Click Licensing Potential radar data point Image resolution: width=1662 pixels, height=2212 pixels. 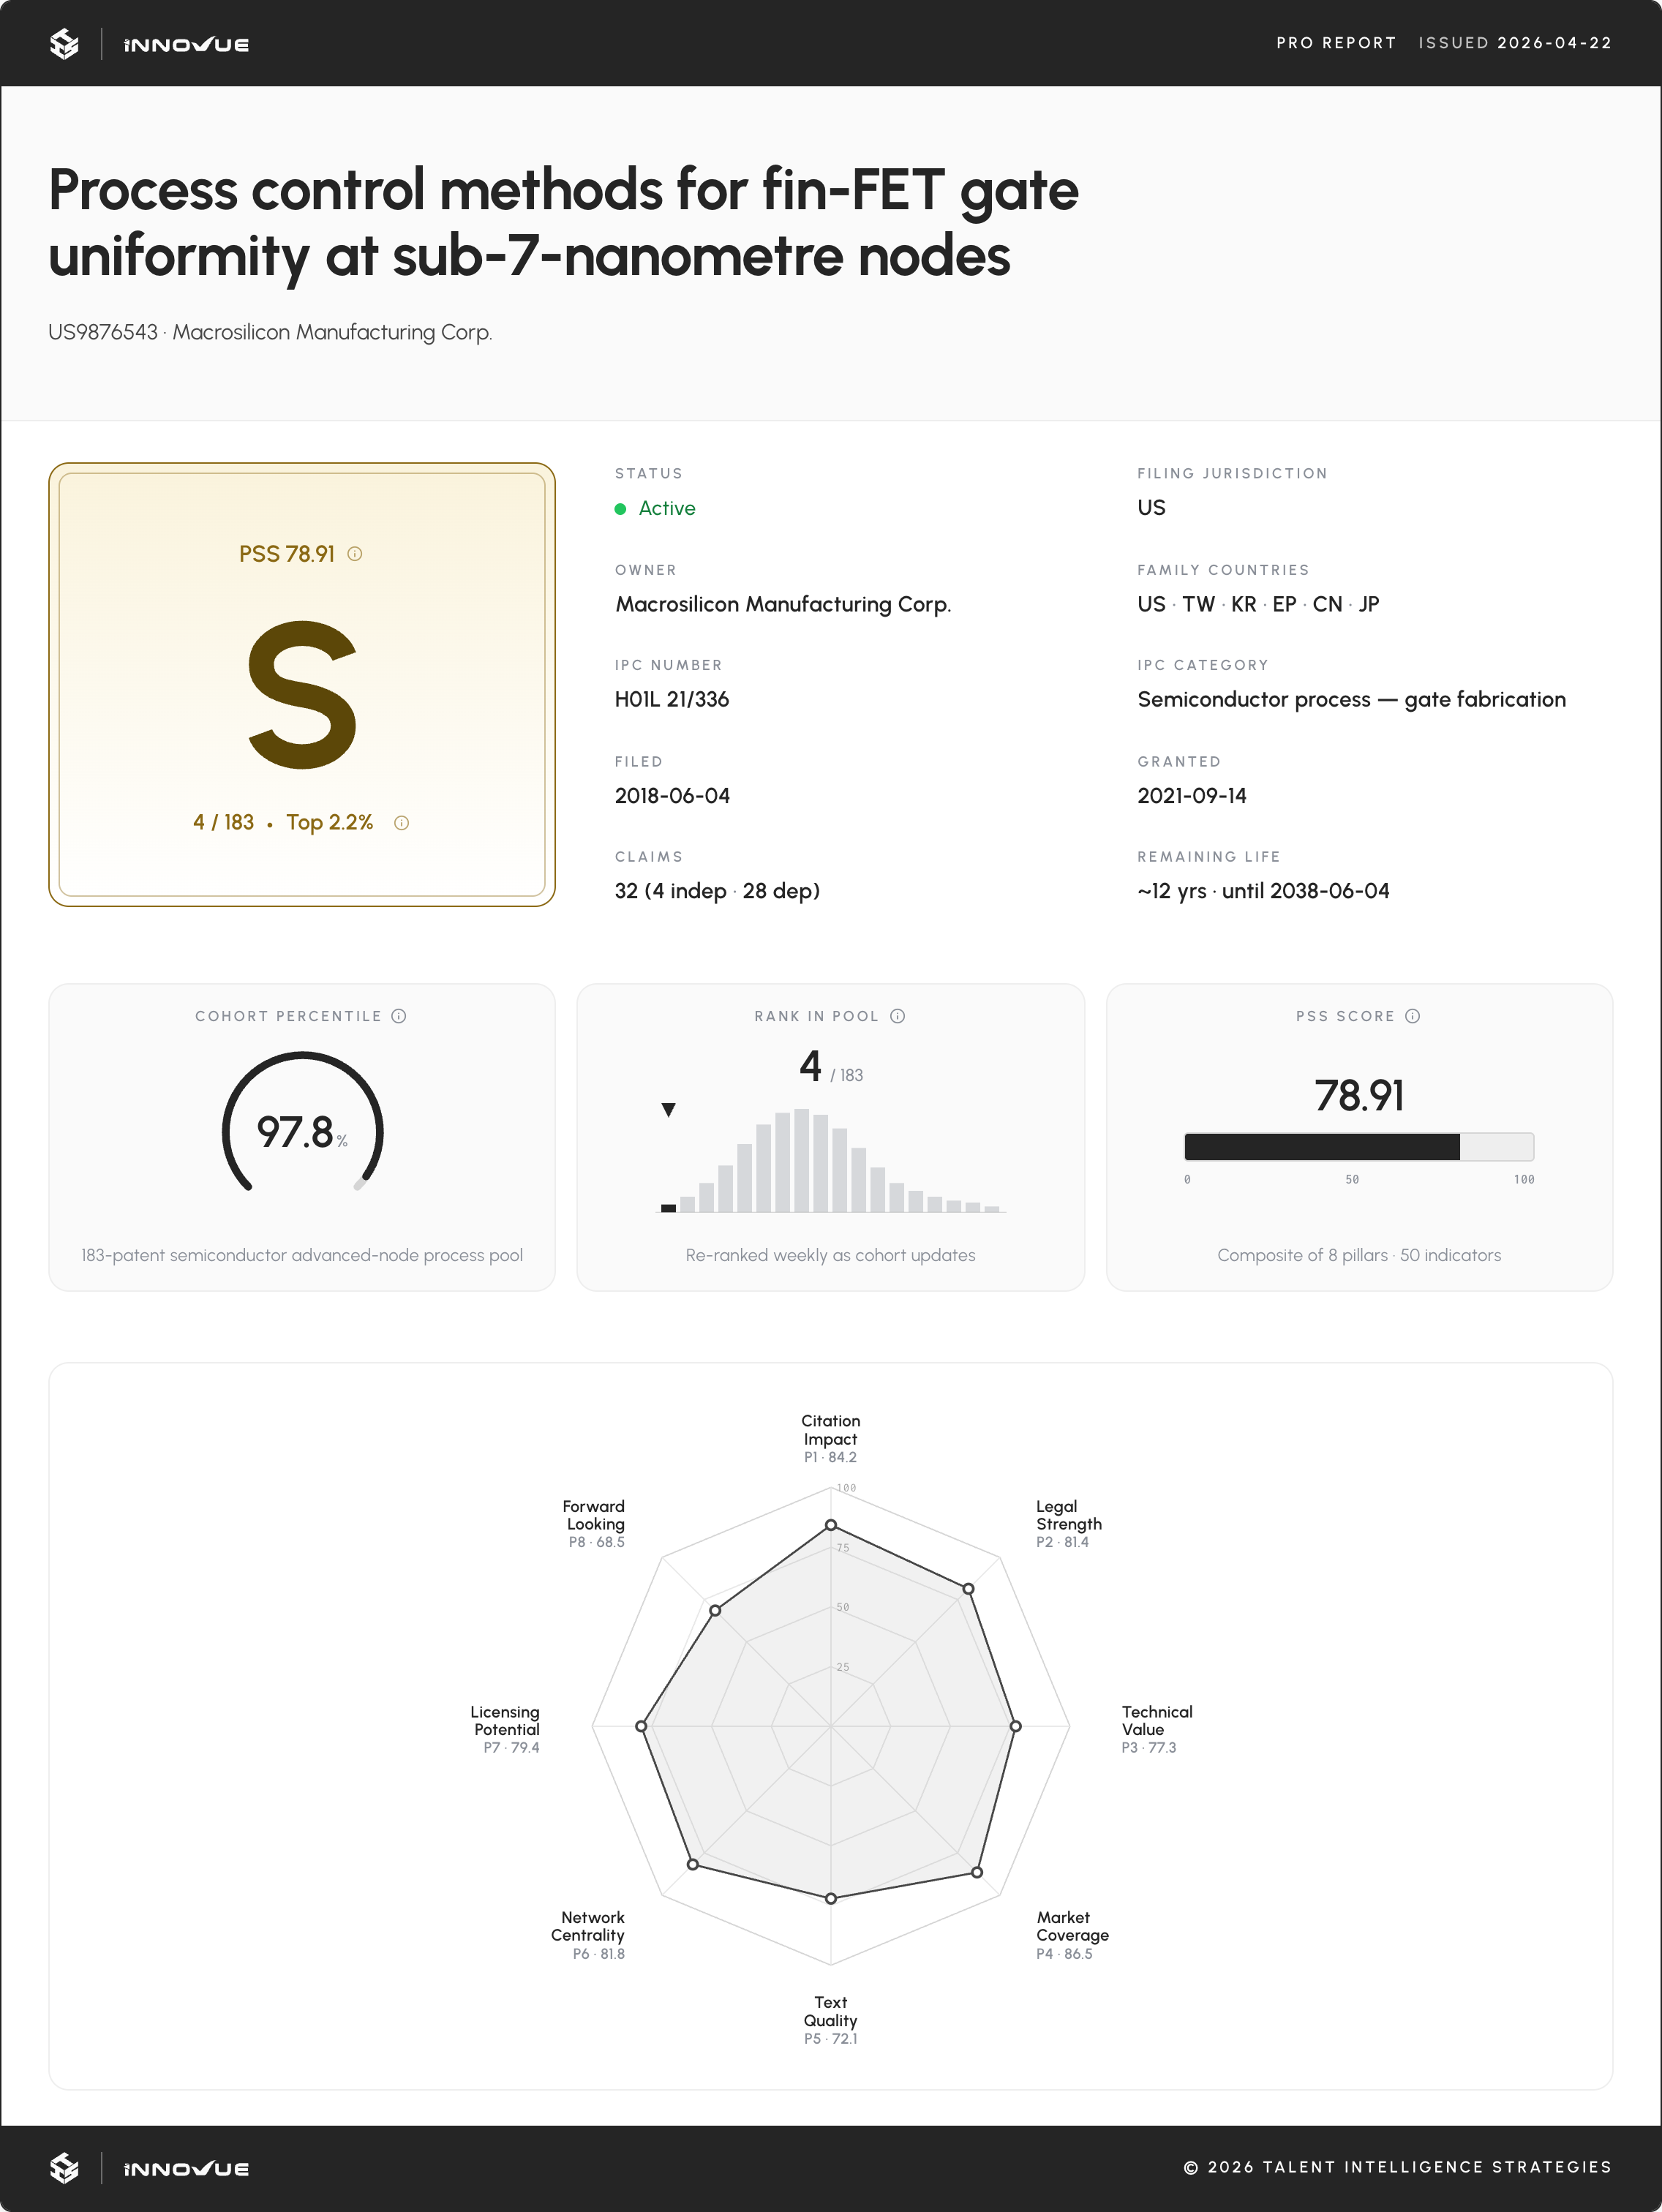pos(642,1726)
